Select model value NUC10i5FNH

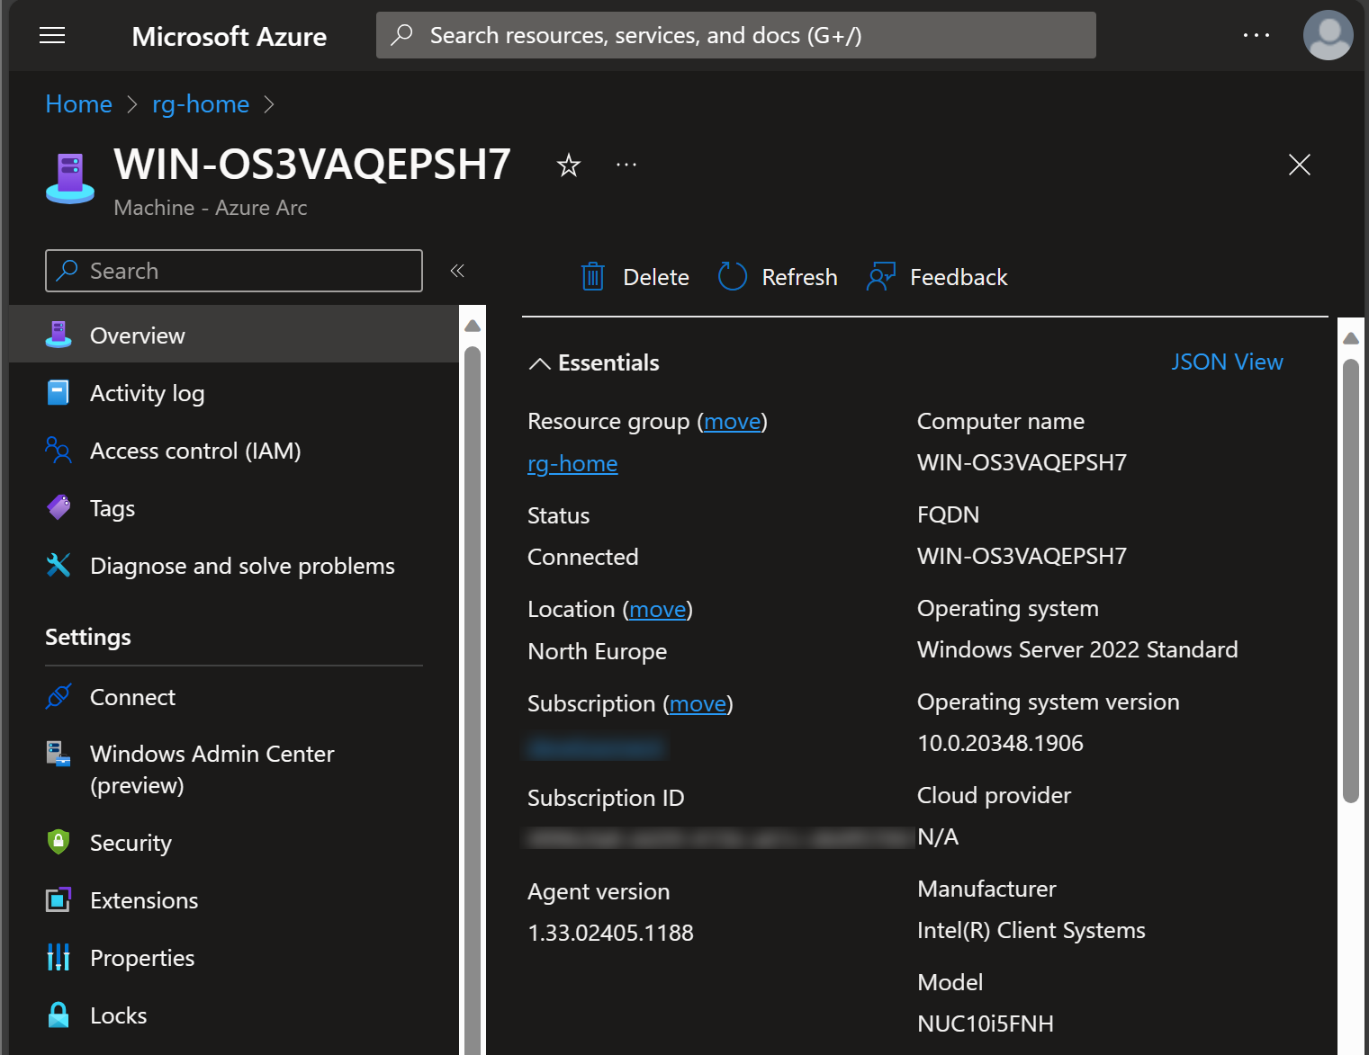[985, 1024]
